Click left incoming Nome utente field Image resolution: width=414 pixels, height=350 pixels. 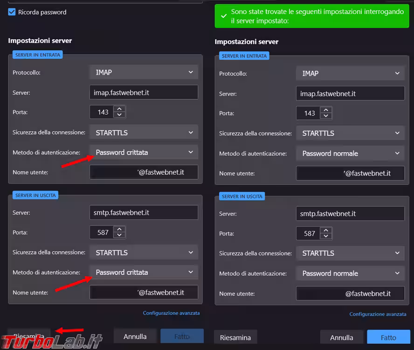(x=144, y=172)
